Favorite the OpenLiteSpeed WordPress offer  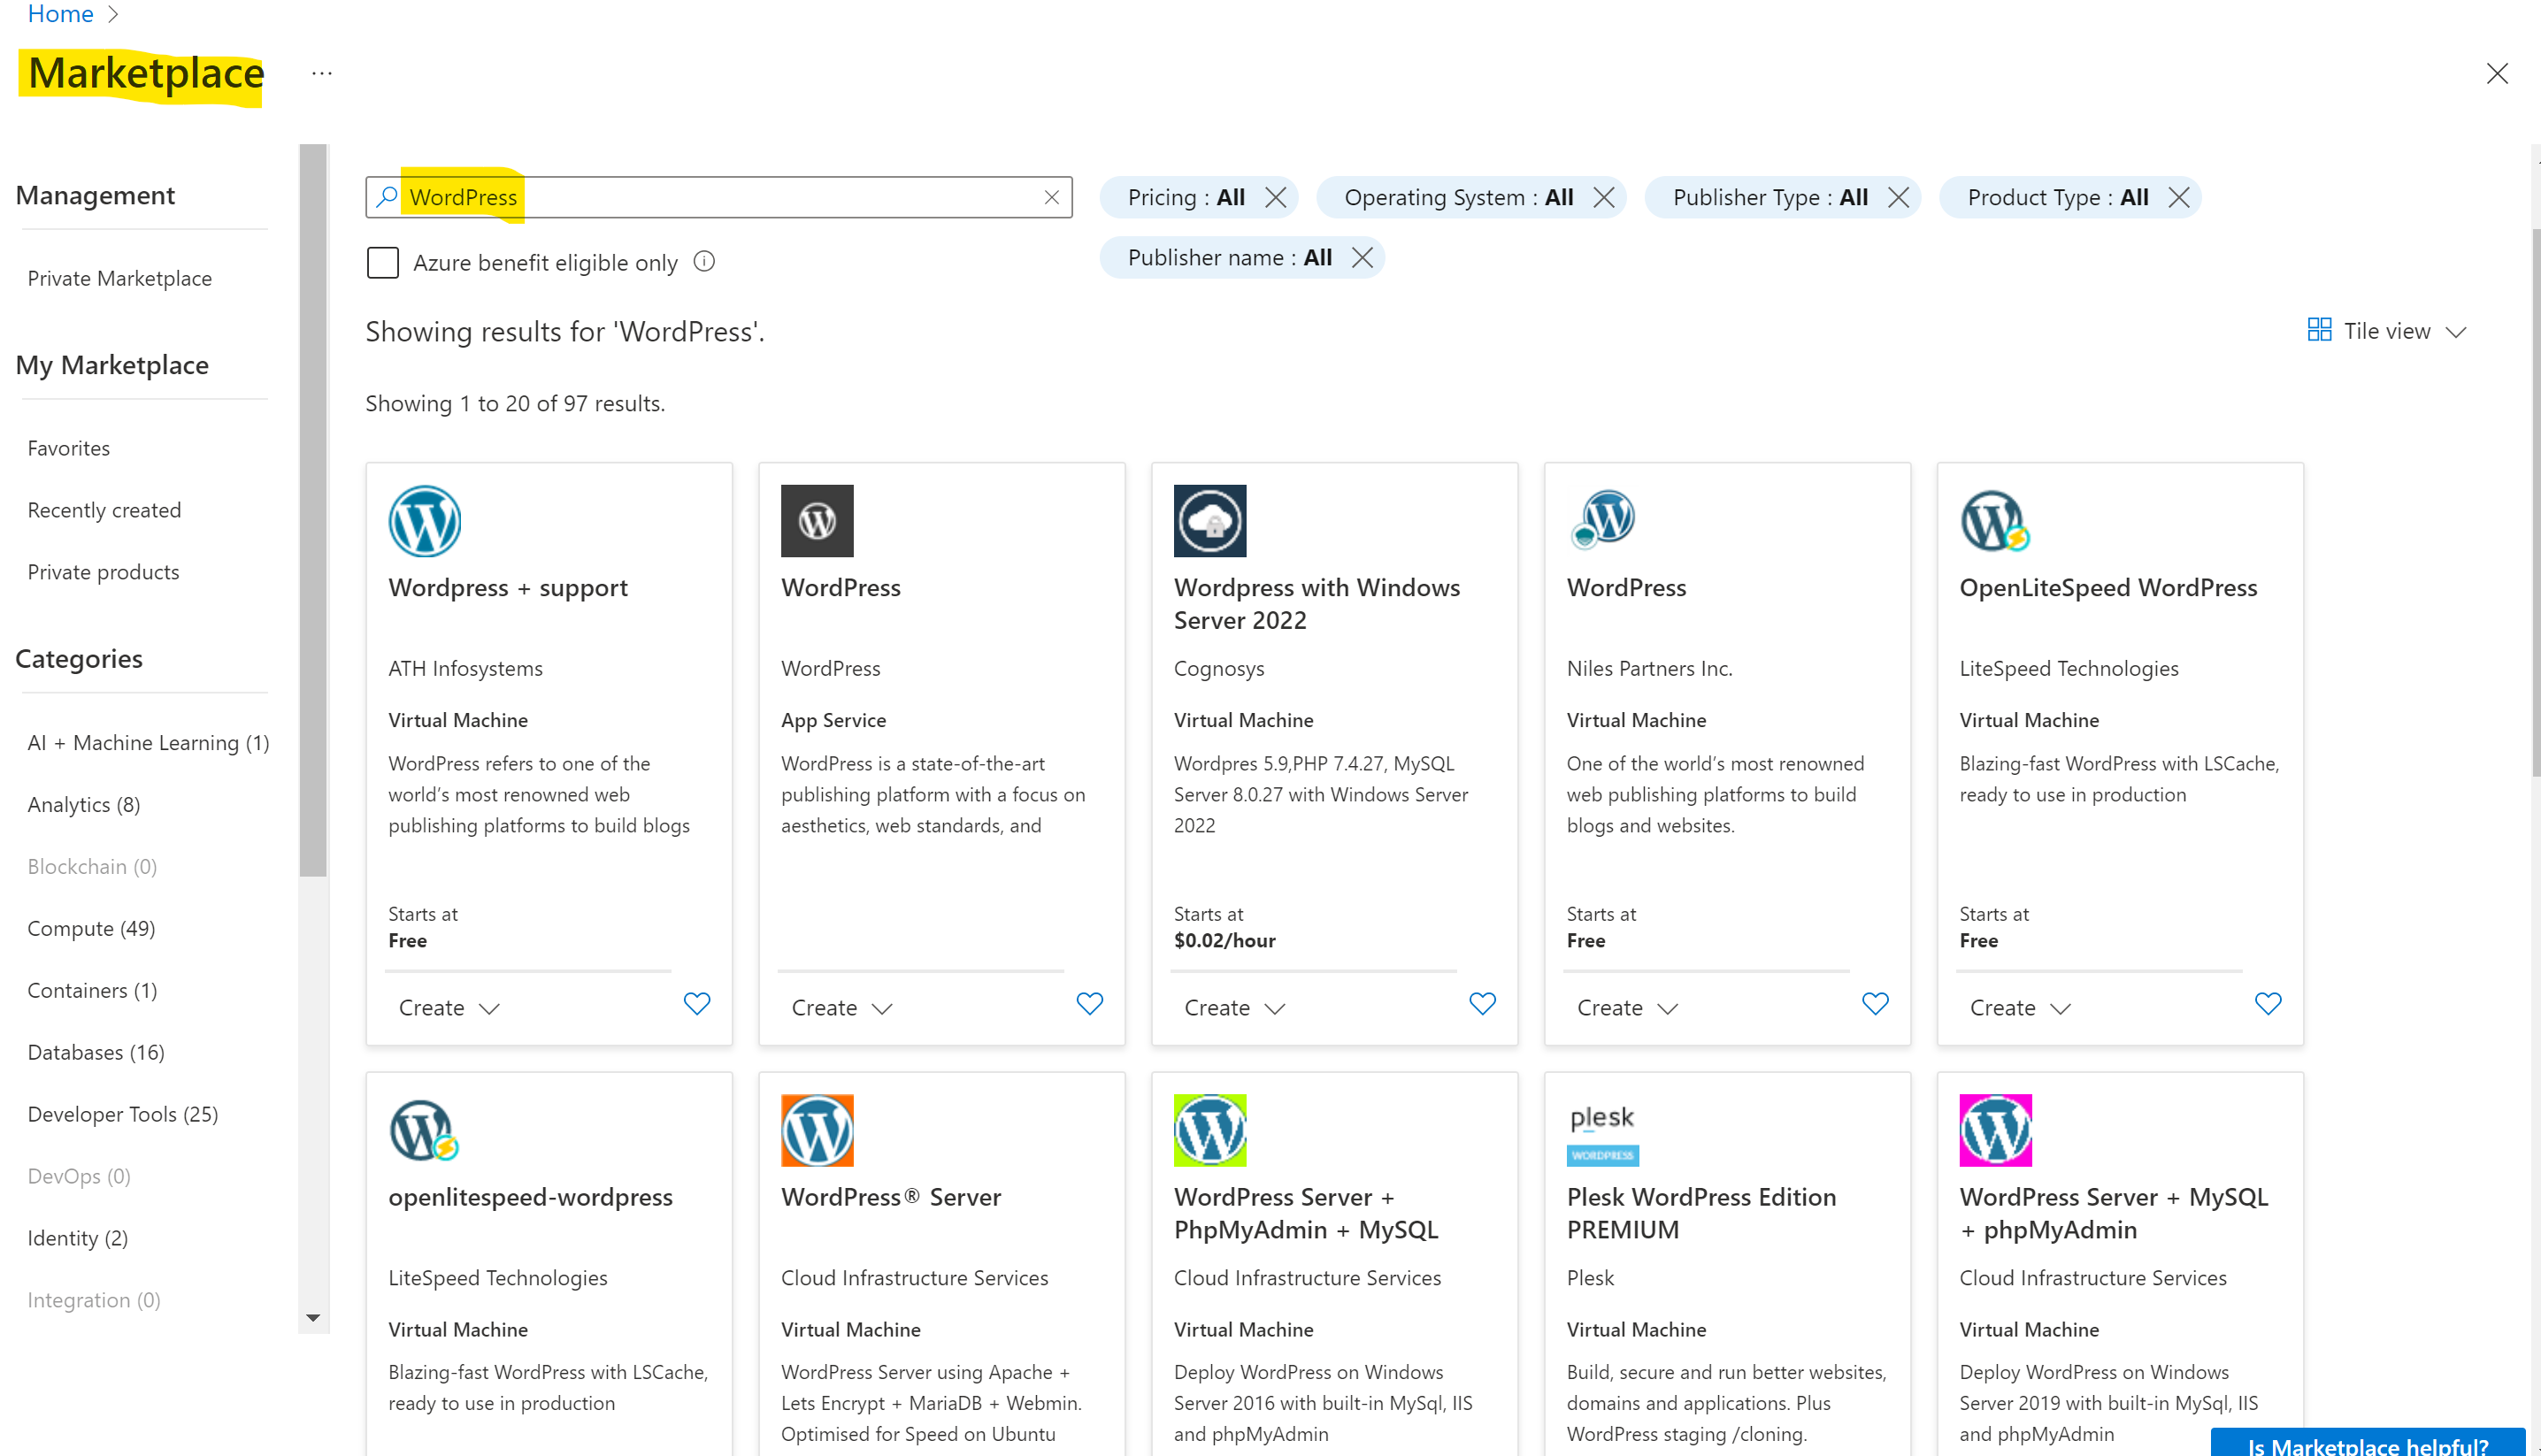click(x=2268, y=1003)
